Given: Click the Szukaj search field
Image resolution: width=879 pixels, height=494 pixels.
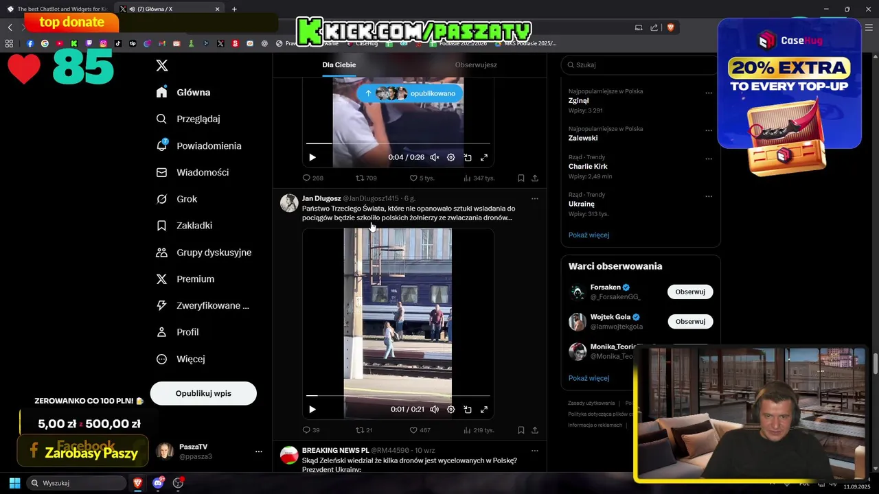Looking at the screenshot, I should tap(639, 64).
